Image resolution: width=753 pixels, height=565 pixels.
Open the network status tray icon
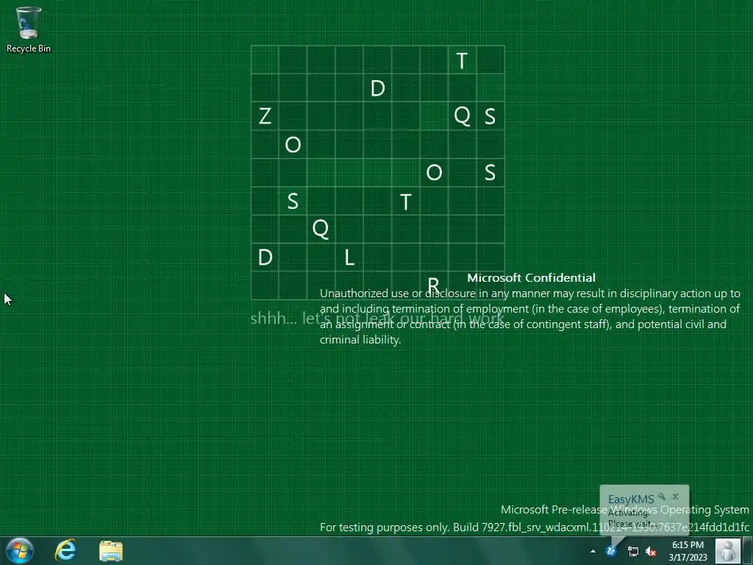[633, 551]
